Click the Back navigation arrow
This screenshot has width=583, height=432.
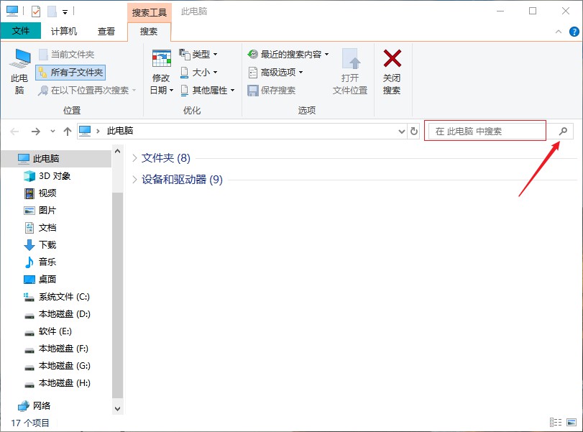(x=14, y=132)
